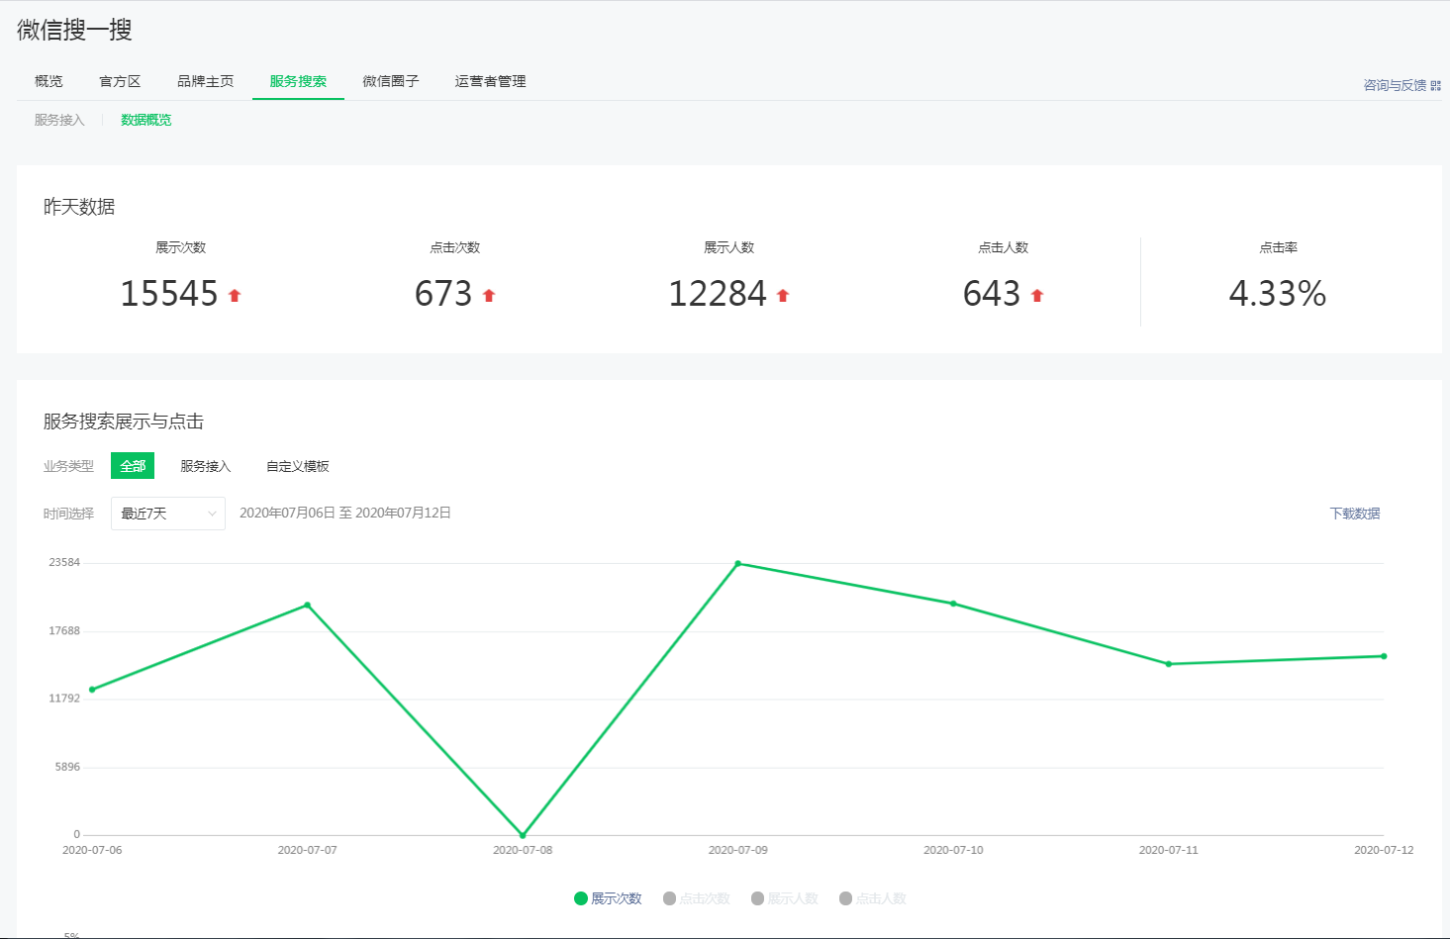Screen dimensions: 1450x939
Task: Click the 643 点击人数 value
Action: pyautogui.click(x=992, y=294)
